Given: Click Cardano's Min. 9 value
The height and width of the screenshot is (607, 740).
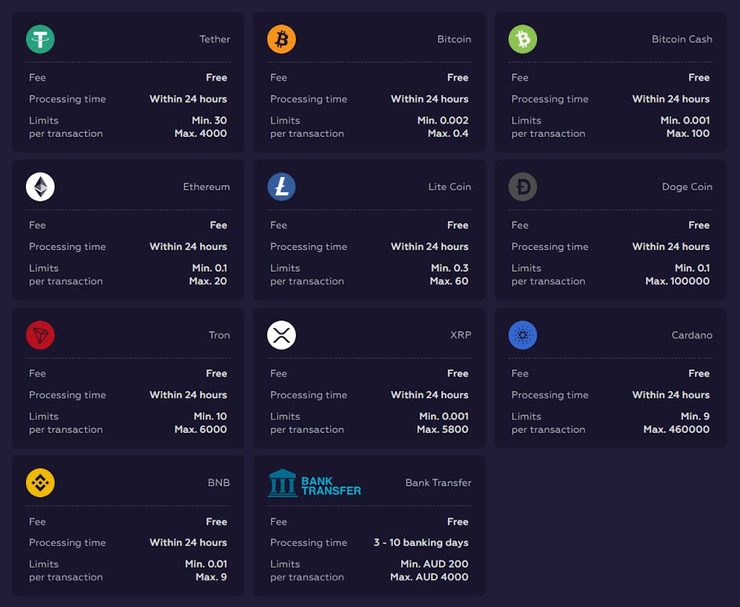Looking at the screenshot, I should click(x=695, y=416).
